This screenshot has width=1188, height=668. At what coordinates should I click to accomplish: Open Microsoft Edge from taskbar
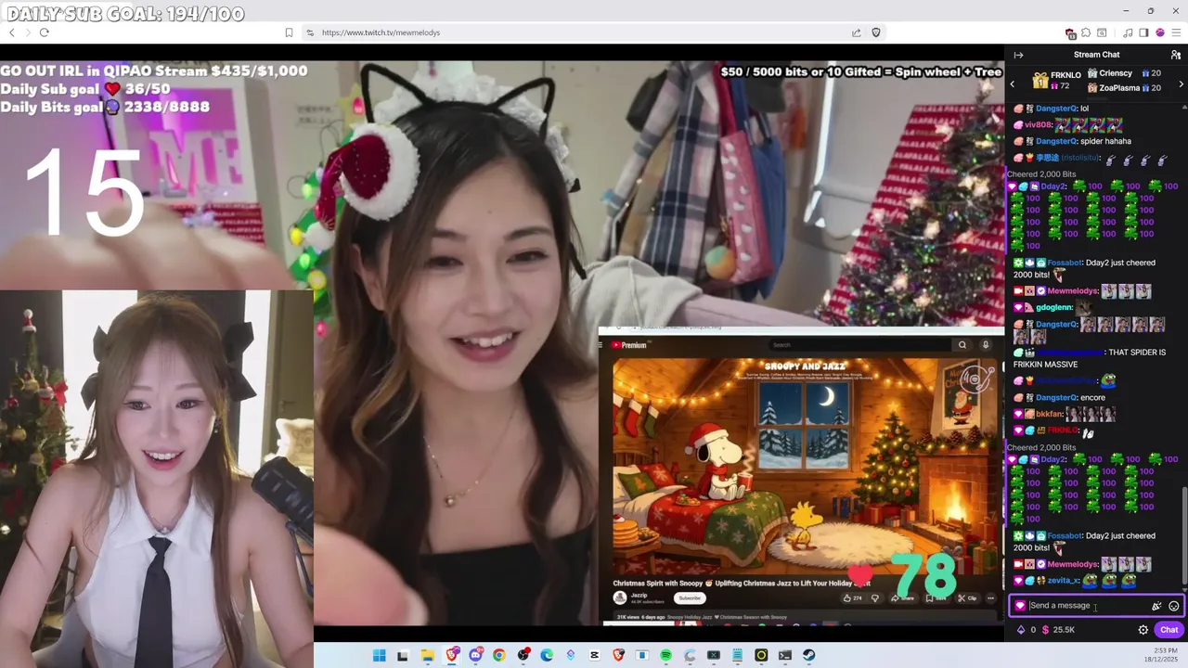click(x=546, y=655)
